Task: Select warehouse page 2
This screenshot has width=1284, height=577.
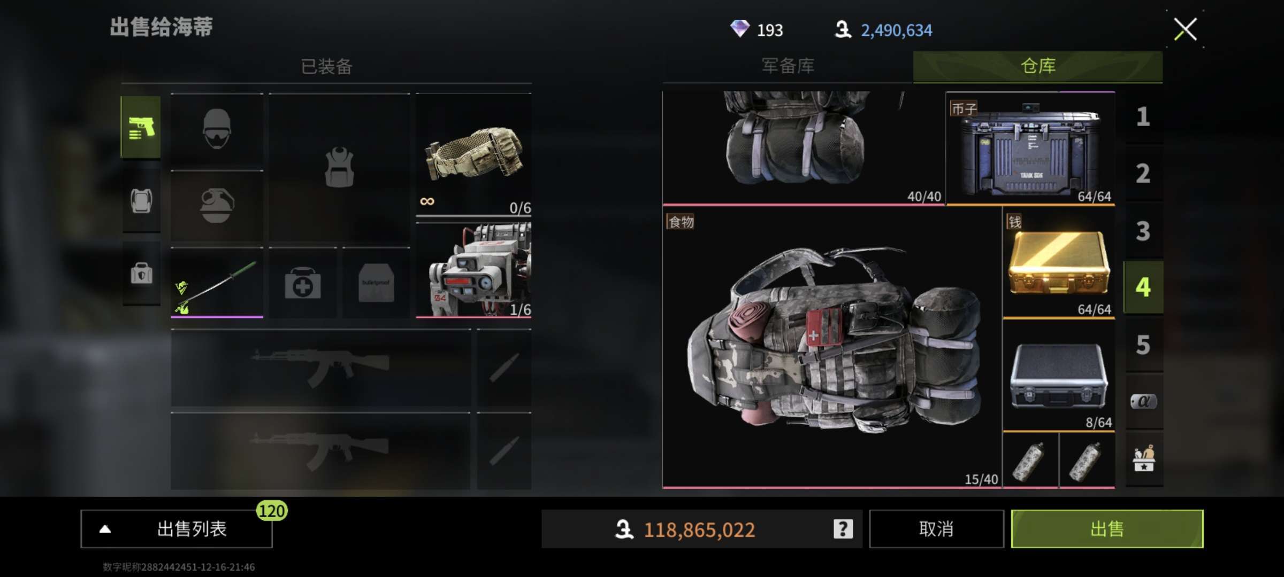Action: [1144, 174]
